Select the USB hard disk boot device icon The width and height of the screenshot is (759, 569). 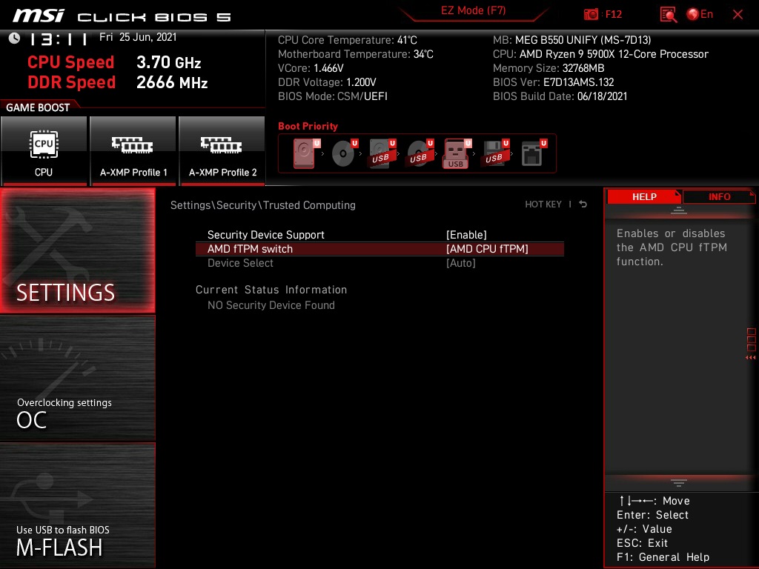coord(382,153)
